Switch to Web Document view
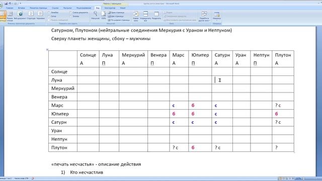 [20, 16]
